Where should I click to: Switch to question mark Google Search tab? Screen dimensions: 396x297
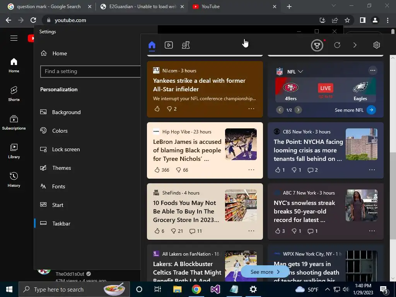pos(49,7)
